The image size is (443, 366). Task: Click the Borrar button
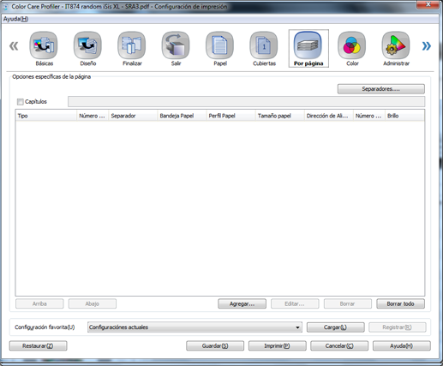[x=348, y=303]
